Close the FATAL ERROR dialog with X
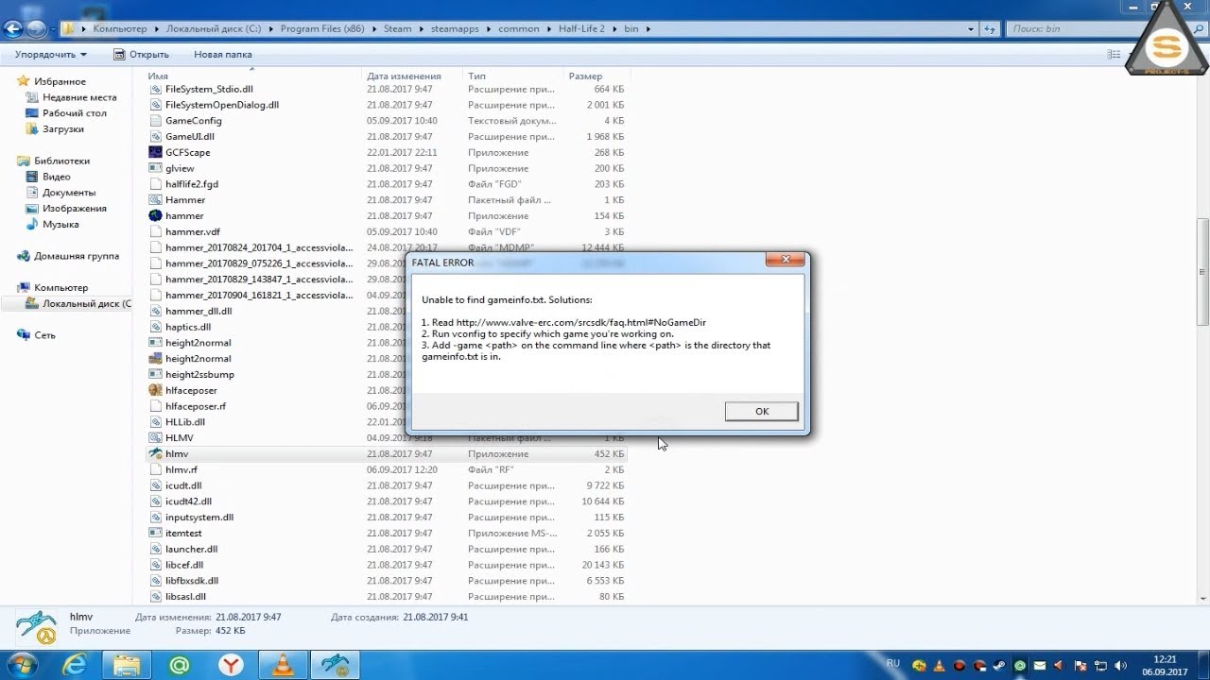Image resolution: width=1210 pixels, height=680 pixels. point(786,261)
